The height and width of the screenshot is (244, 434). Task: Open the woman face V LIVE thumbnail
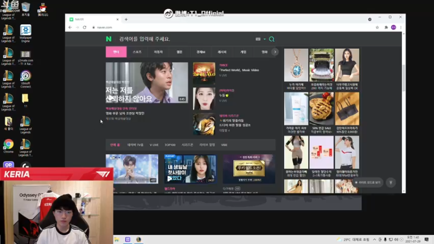[x=204, y=99]
